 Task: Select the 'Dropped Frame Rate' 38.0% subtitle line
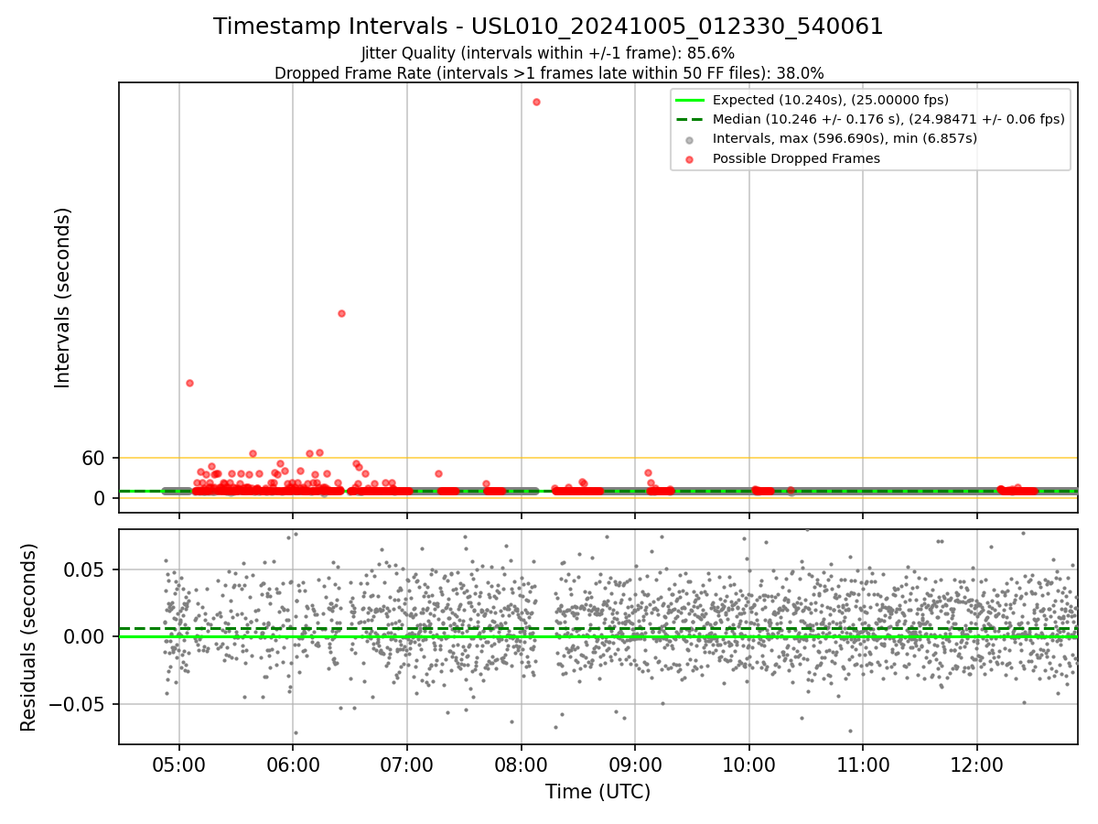pos(549,73)
